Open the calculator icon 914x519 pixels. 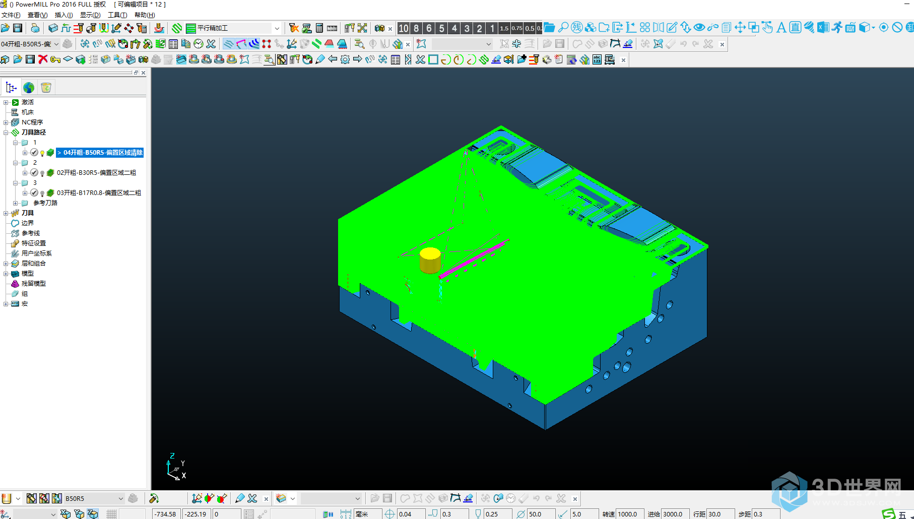point(319,28)
